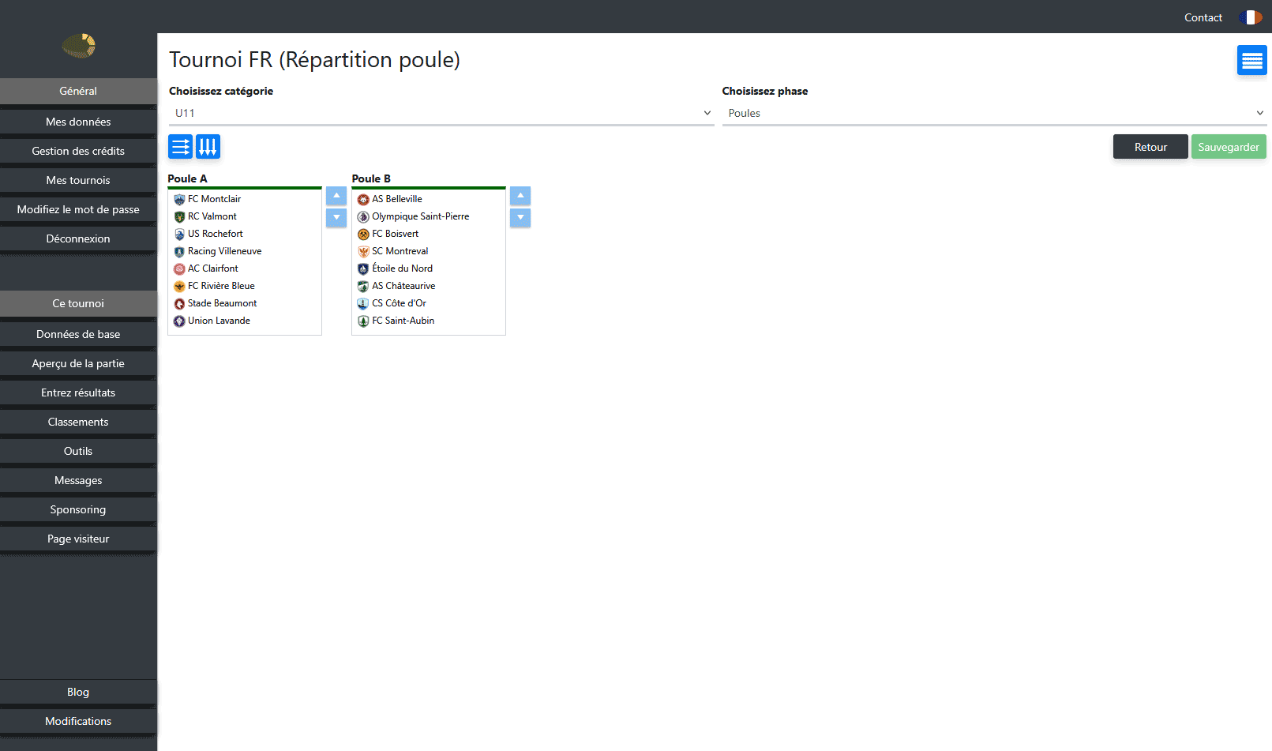The height and width of the screenshot is (751, 1272).
Task: Move Poule B selection up arrow
Action: [520, 196]
